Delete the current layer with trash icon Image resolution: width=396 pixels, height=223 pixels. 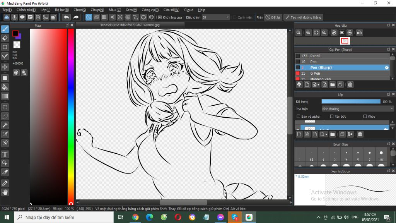coord(360,134)
